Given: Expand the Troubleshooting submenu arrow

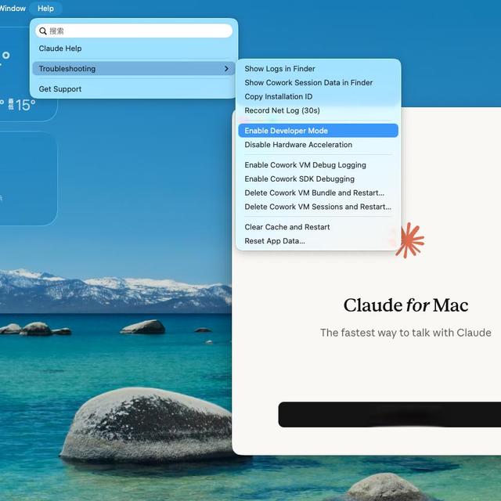Looking at the screenshot, I should click(226, 69).
